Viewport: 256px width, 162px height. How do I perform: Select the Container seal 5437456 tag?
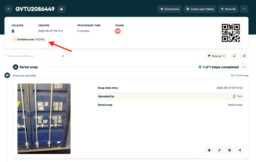click(29, 39)
